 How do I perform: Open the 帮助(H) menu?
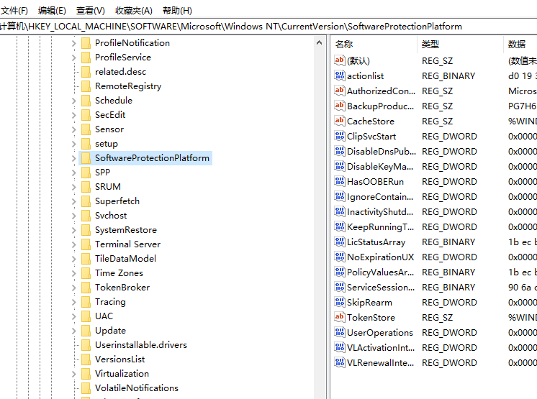[x=177, y=11]
